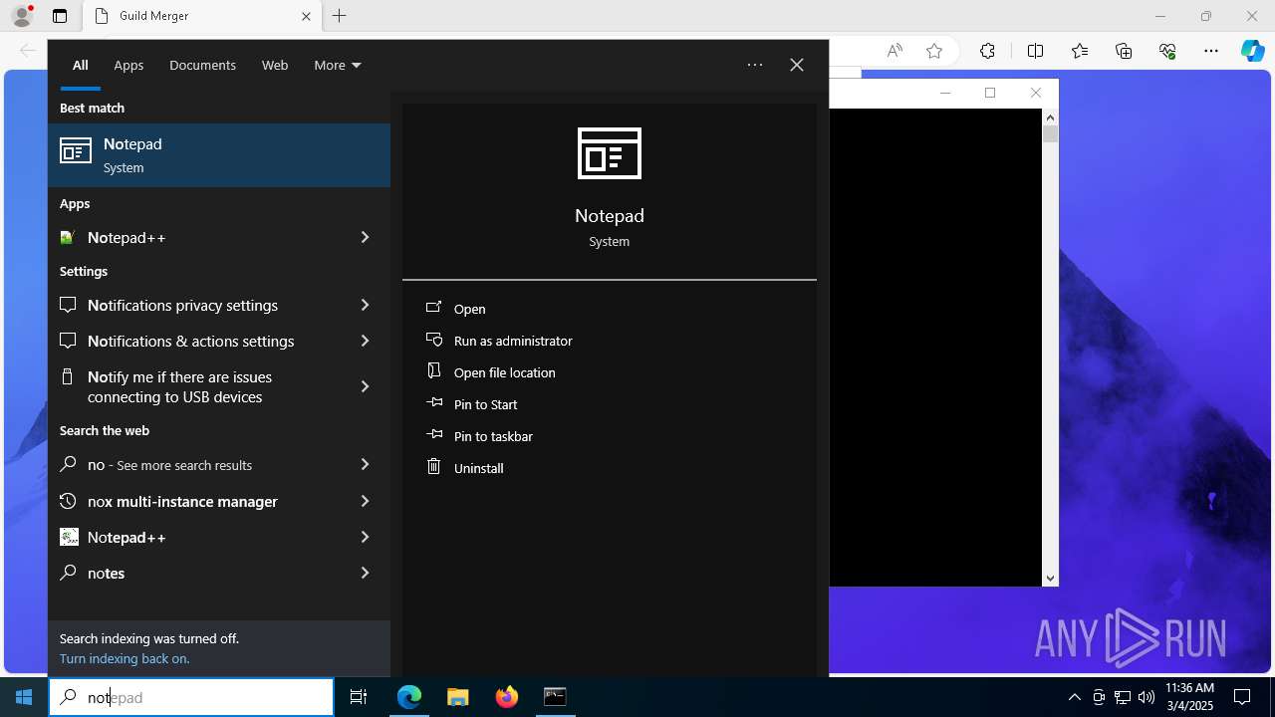Open the notification center icon
Screen dimensions: 1275x717
(1242, 697)
